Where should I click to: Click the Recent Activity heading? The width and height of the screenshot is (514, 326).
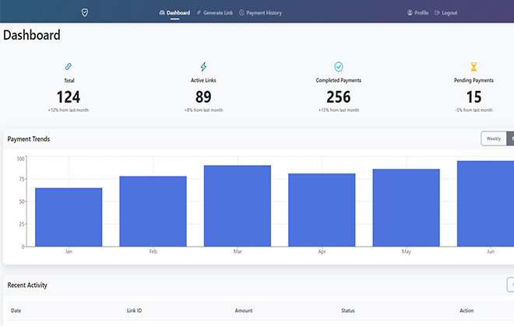(x=27, y=285)
